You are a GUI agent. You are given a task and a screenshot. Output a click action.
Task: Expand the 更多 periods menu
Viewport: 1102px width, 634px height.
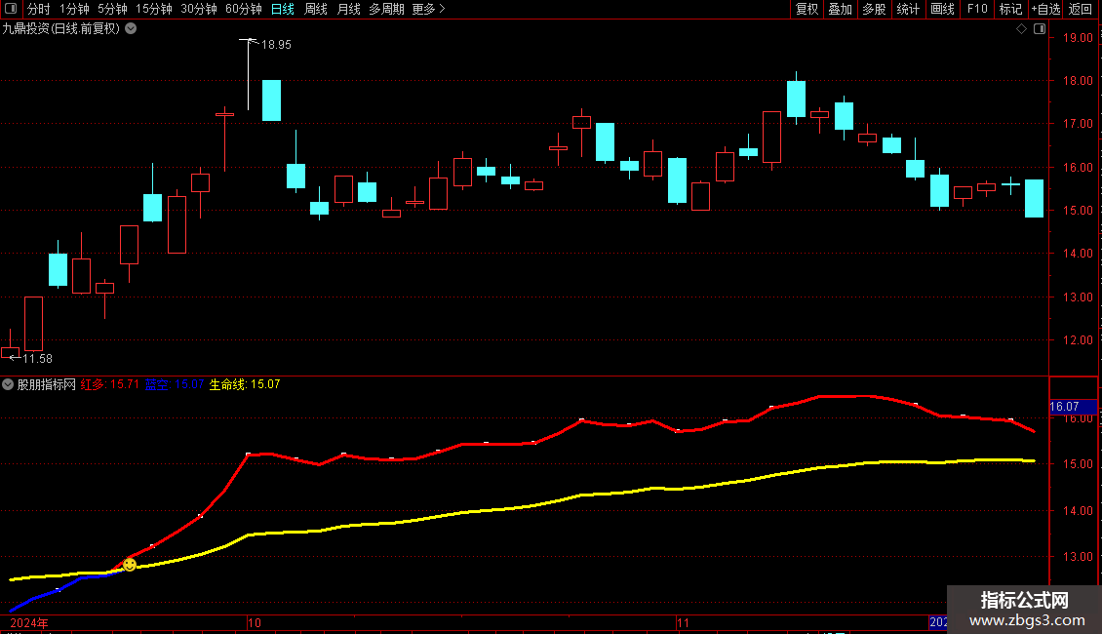[428, 9]
